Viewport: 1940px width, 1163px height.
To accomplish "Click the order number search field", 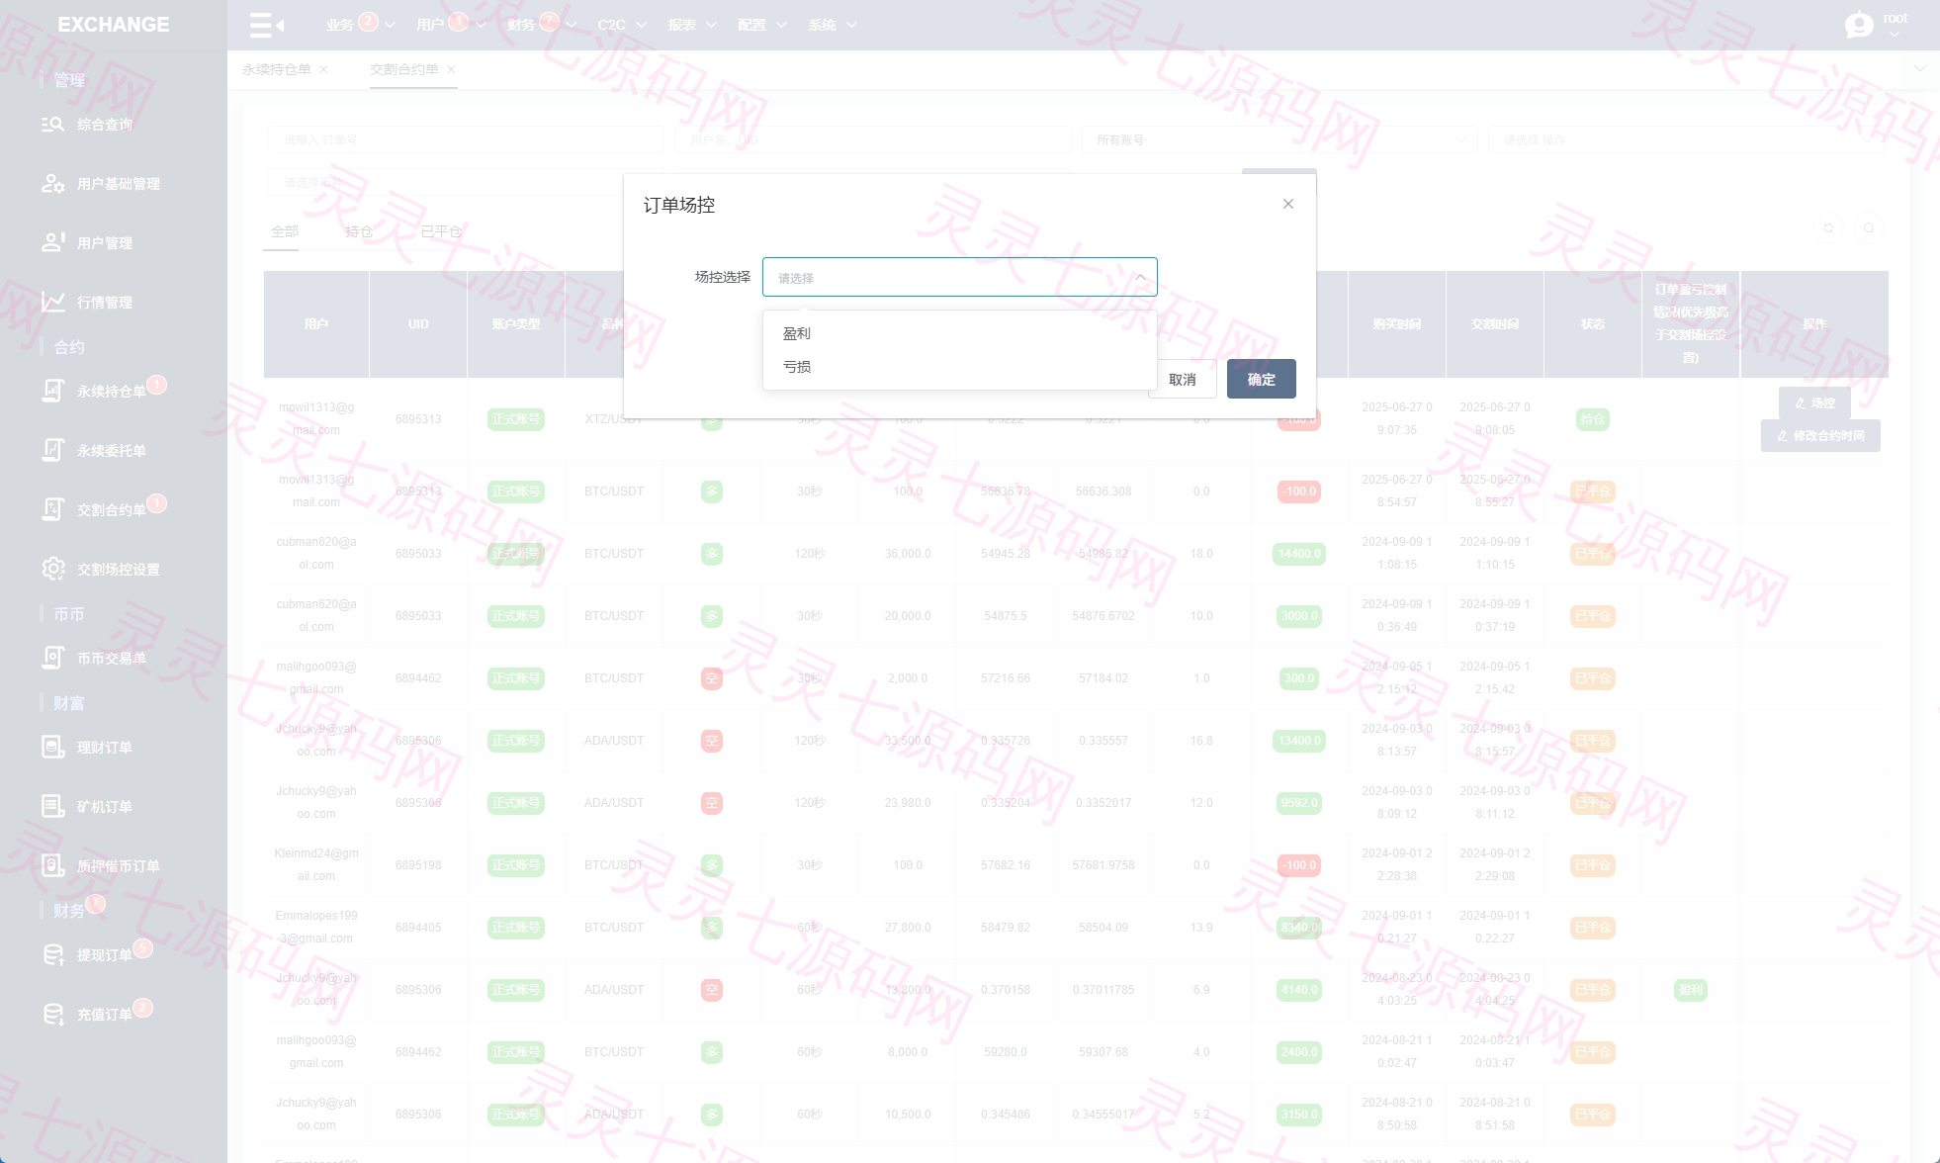I will coord(466,140).
